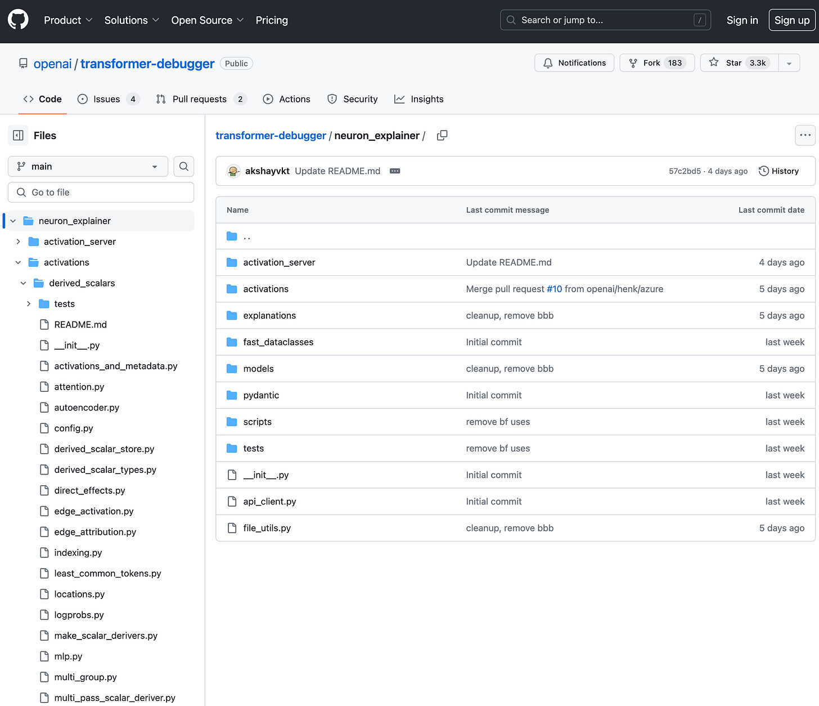Open pull request #10 link
Viewport: 819px width, 706px height.
pyautogui.click(x=554, y=289)
